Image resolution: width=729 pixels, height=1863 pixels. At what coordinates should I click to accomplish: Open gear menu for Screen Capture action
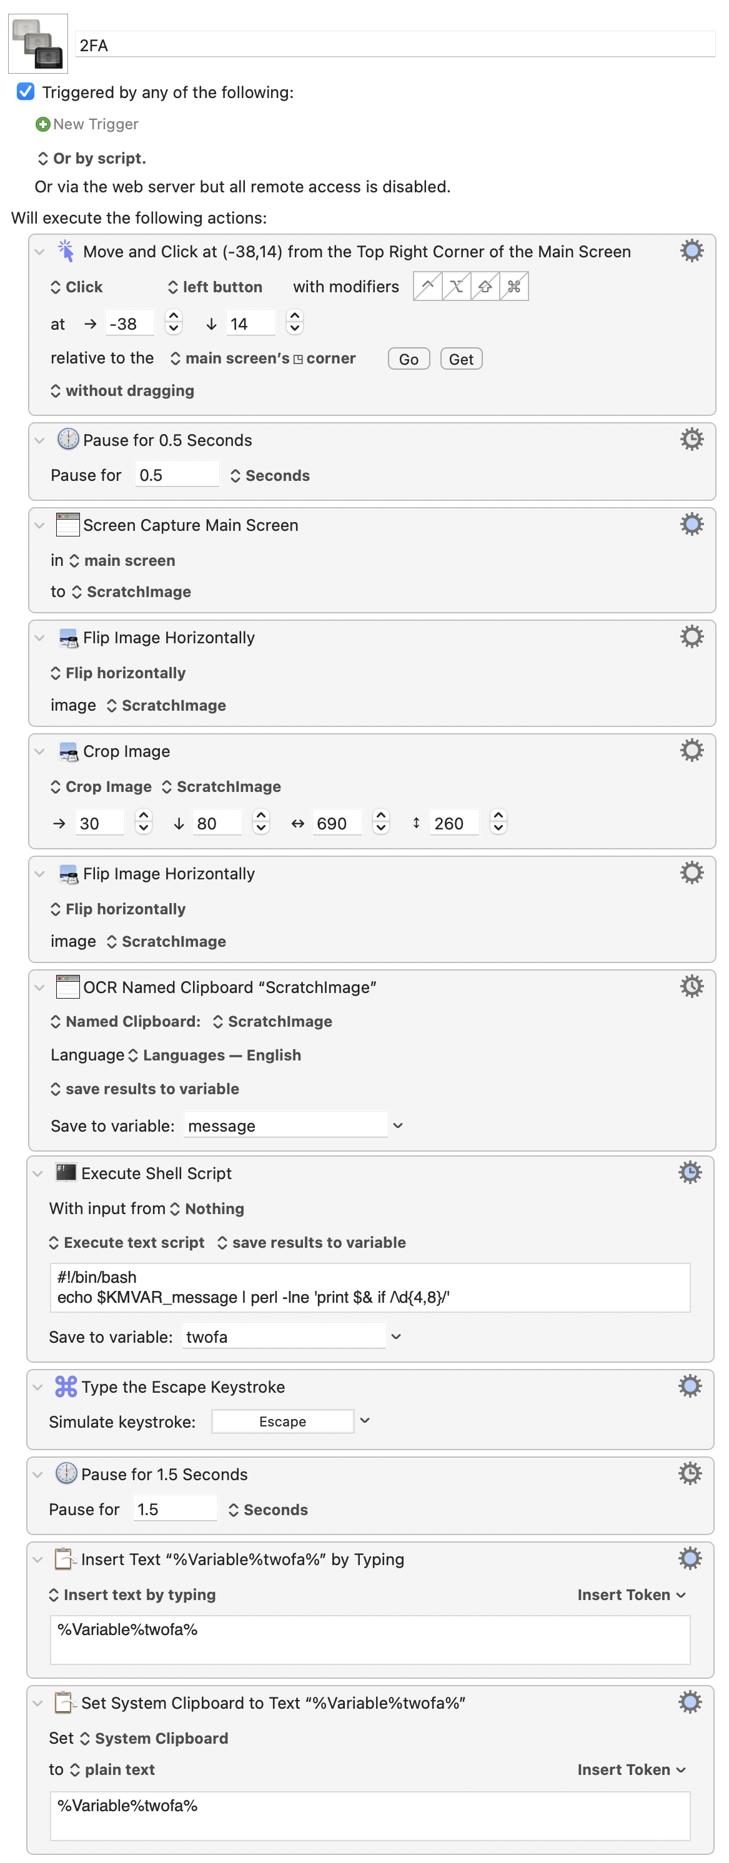click(x=691, y=525)
